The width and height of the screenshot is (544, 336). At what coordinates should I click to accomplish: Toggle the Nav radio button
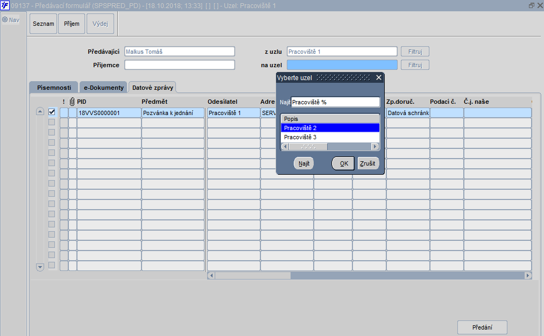tap(5, 20)
